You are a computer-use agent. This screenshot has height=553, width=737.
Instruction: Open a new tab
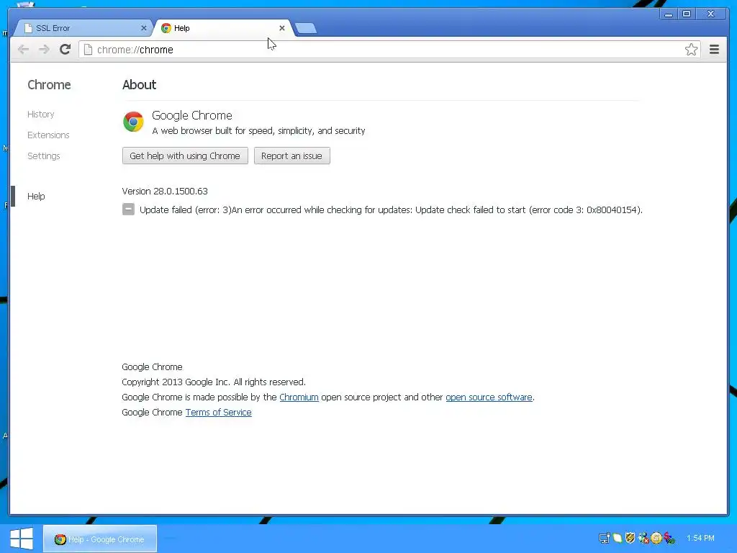[x=306, y=28]
